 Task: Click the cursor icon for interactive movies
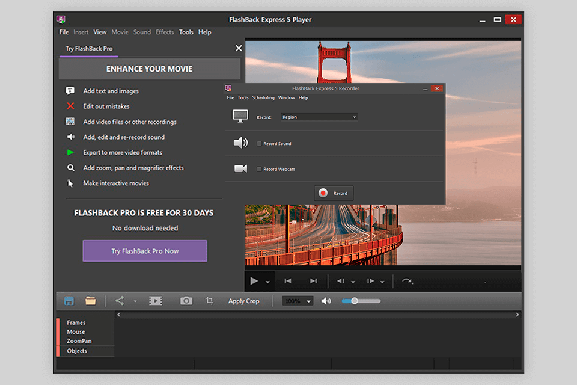coord(70,183)
